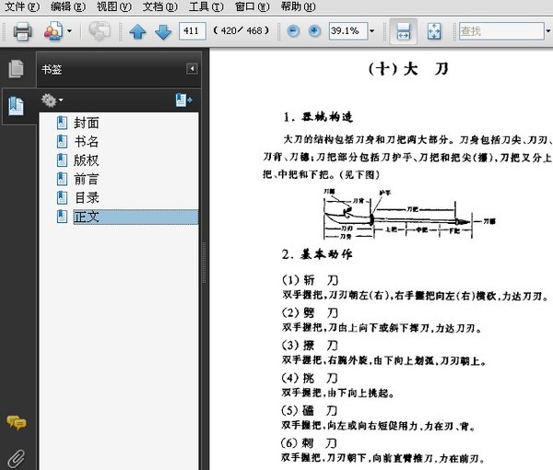The image size is (553, 470).
Task: Click section heading 2. 基本动作
Action: coord(317,254)
